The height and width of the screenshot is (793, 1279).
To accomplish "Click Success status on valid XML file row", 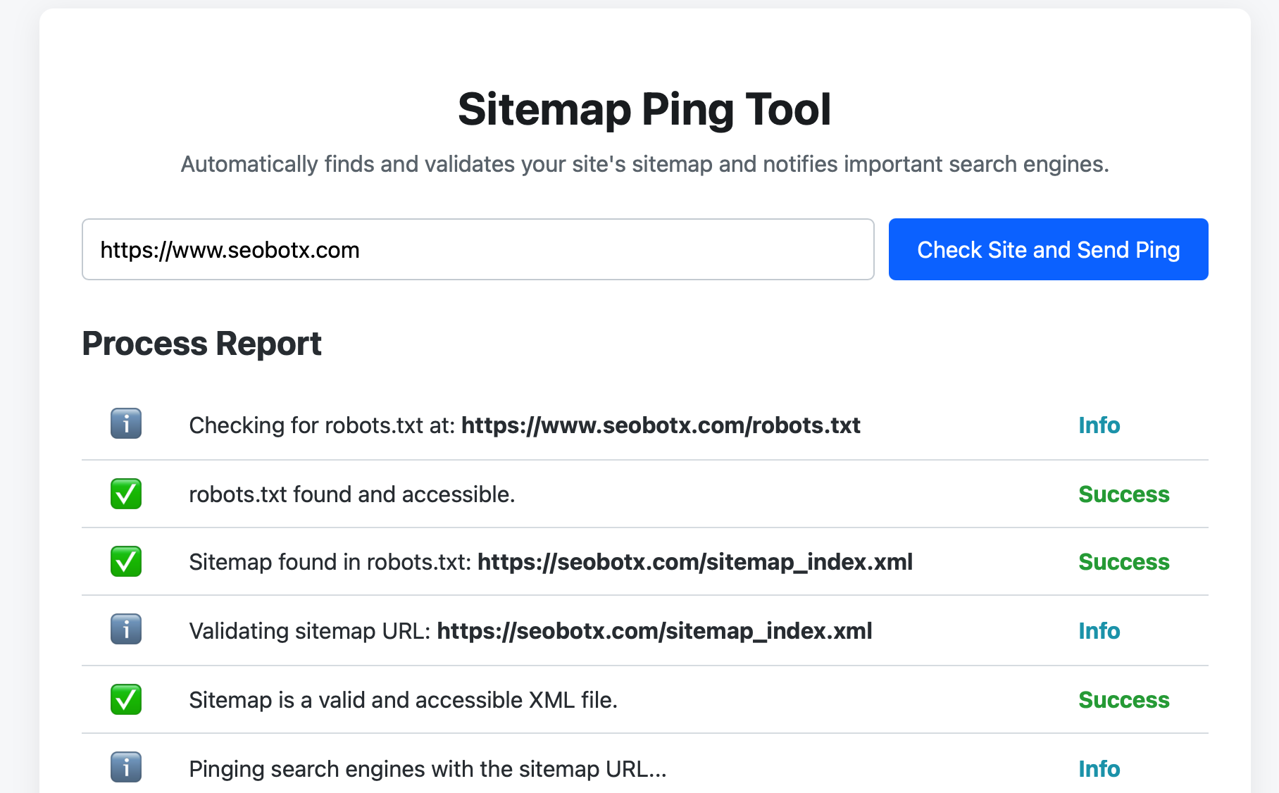I will click(1124, 700).
